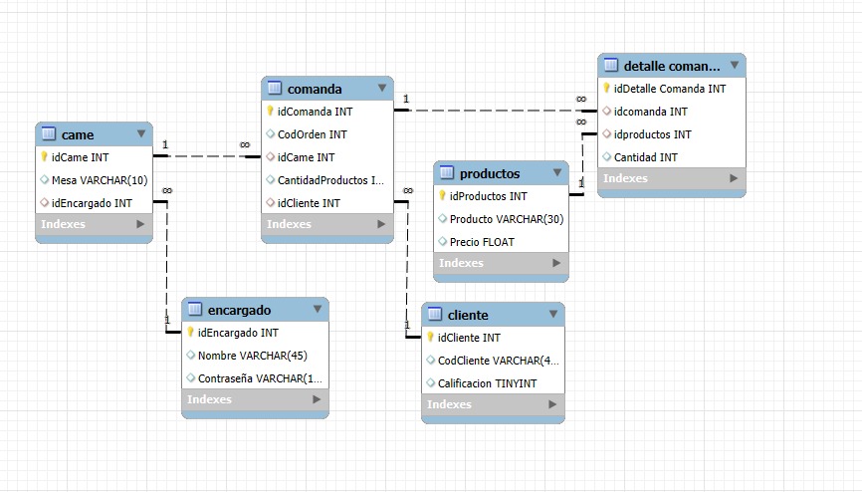This screenshot has width=862, height=492.
Task: Expand Indexes section of productos table
Action: [557, 263]
